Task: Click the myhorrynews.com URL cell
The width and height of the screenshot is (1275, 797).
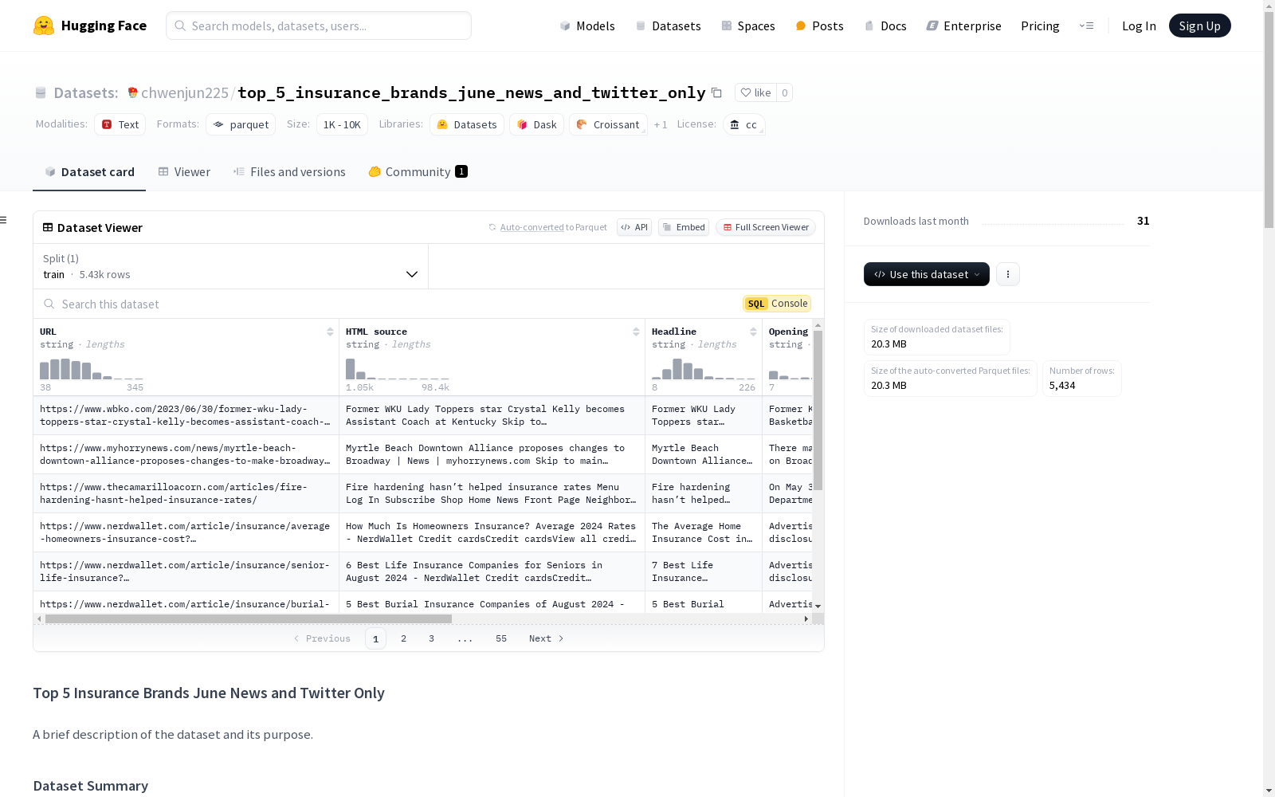Action: (186, 454)
